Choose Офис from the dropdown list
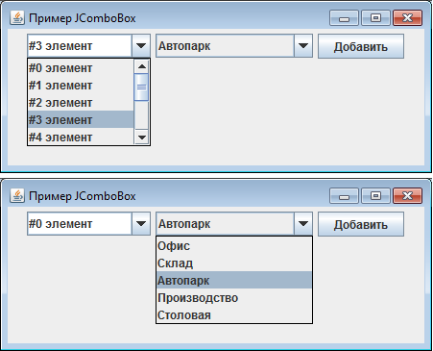Screen dimensions: 433x351 [234, 246]
